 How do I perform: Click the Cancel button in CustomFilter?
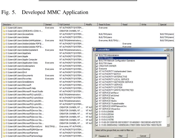143,136
